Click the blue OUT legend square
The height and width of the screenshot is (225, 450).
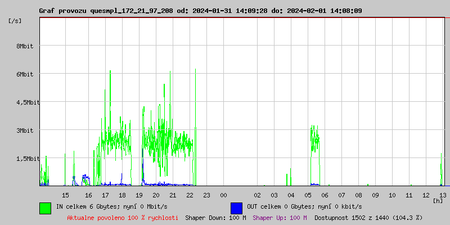pyautogui.click(x=236, y=208)
